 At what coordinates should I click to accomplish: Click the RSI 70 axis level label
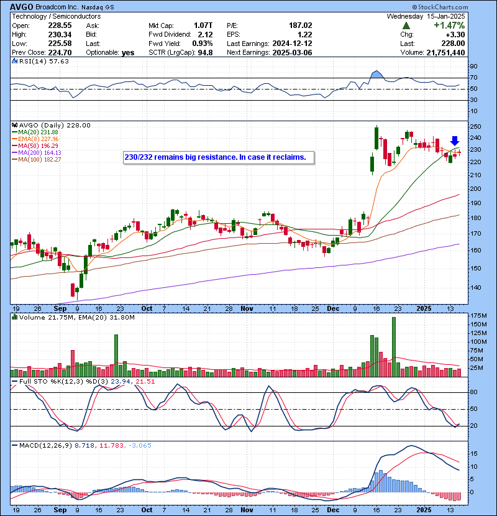coord(473,78)
